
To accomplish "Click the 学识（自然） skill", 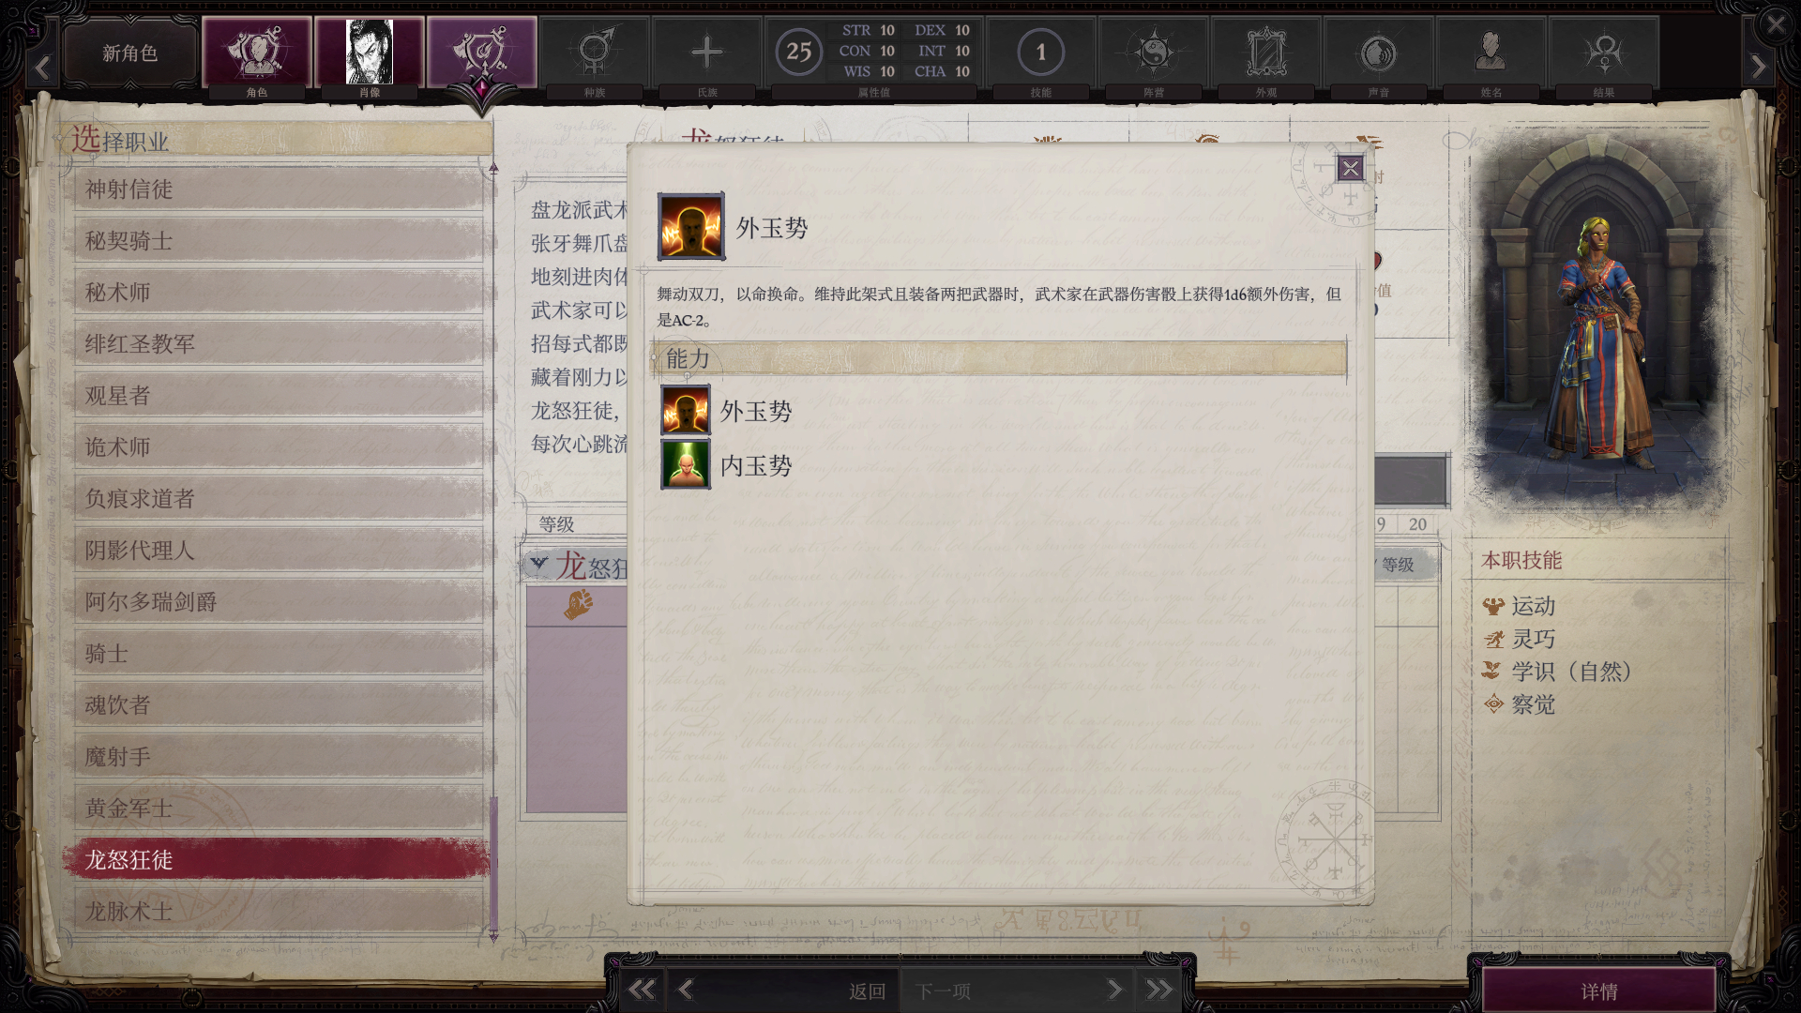I will pos(1559,672).
